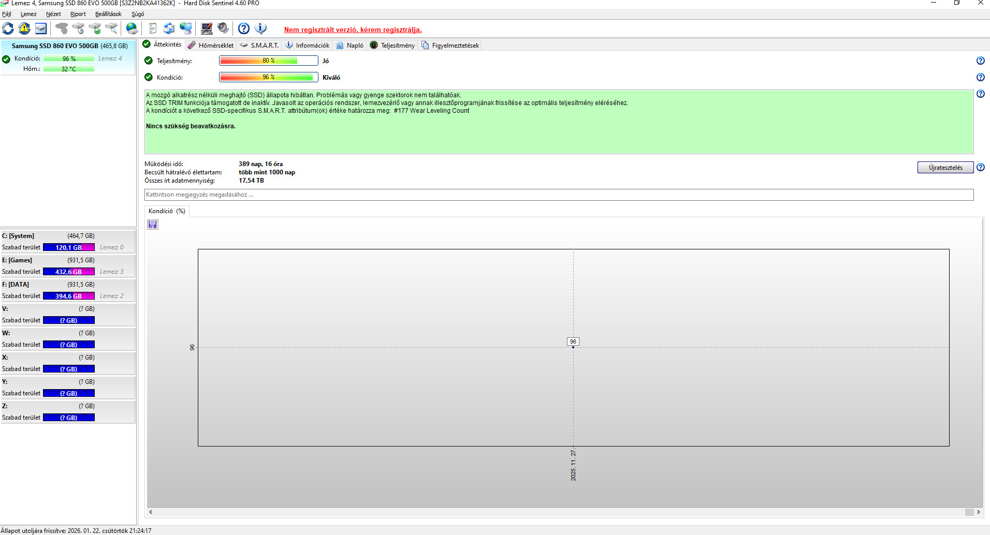Click the help icon beside Kondíció row
The height and width of the screenshot is (535, 990).
(980, 77)
